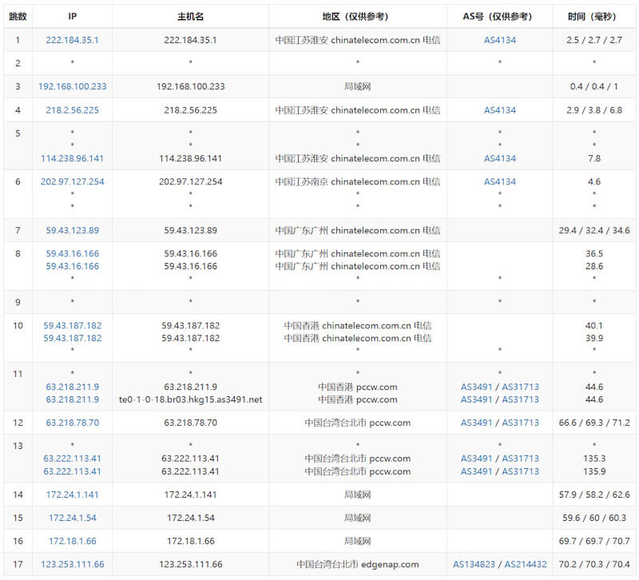The width and height of the screenshot is (639, 580).
Task: Select the time value 59.6 / 60 / 60.3
Action: (594, 518)
